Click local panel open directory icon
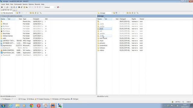The height and width of the screenshot is (108, 193). click(x=17, y=13)
